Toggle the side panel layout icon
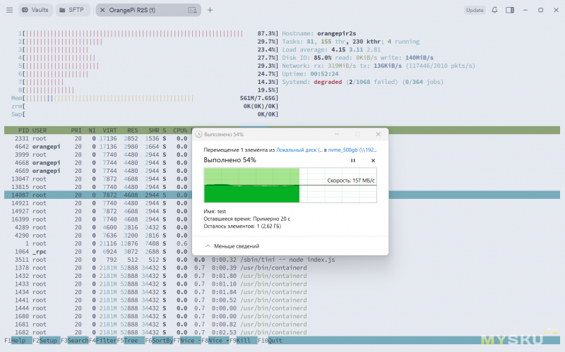The image size is (565, 352). tap(510, 10)
